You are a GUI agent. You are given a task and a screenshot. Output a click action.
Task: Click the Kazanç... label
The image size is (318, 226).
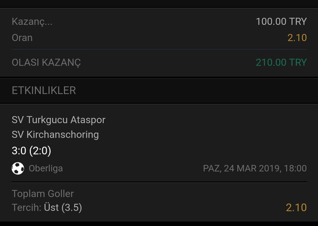click(32, 22)
